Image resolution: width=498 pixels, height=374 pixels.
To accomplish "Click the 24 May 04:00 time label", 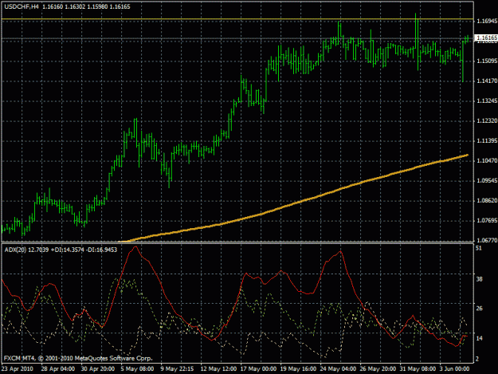I will click(339, 369).
